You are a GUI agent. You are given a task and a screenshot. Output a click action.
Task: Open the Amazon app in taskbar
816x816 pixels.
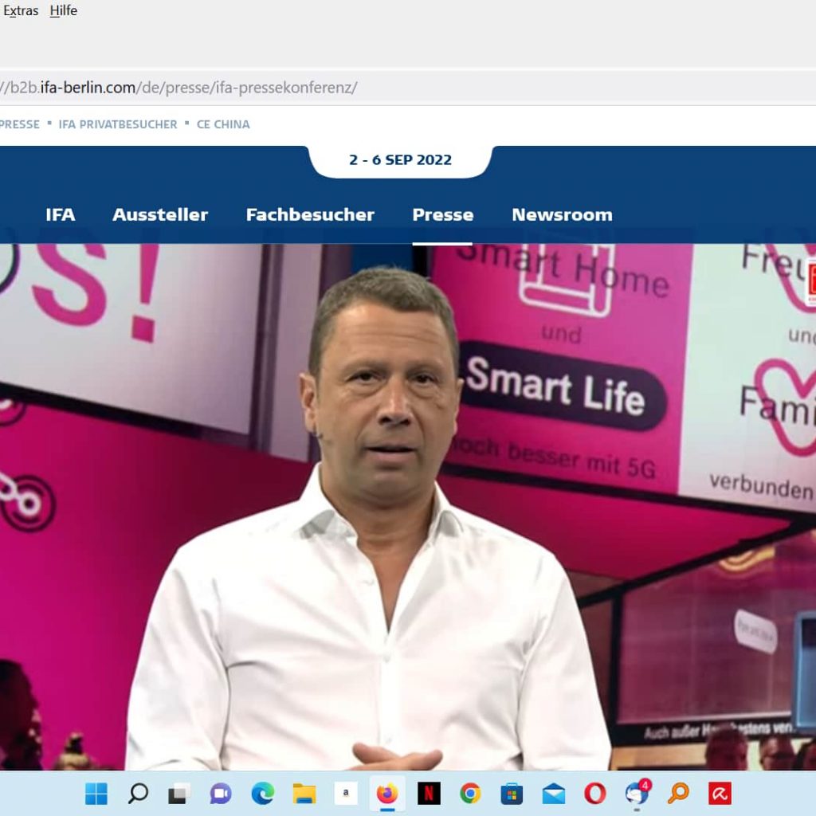346,794
